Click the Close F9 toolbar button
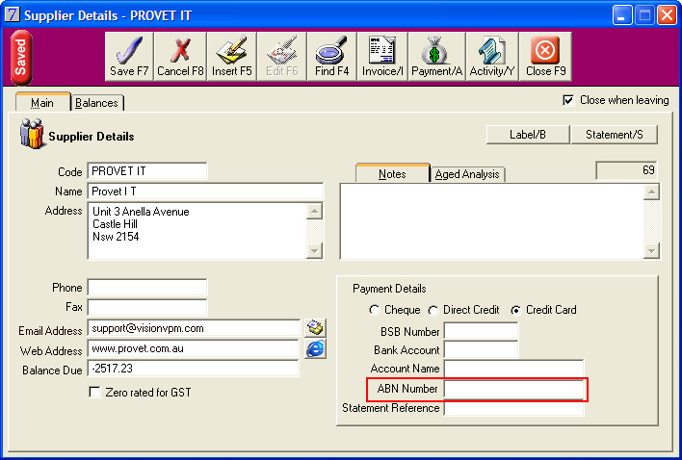 pos(545,57)
